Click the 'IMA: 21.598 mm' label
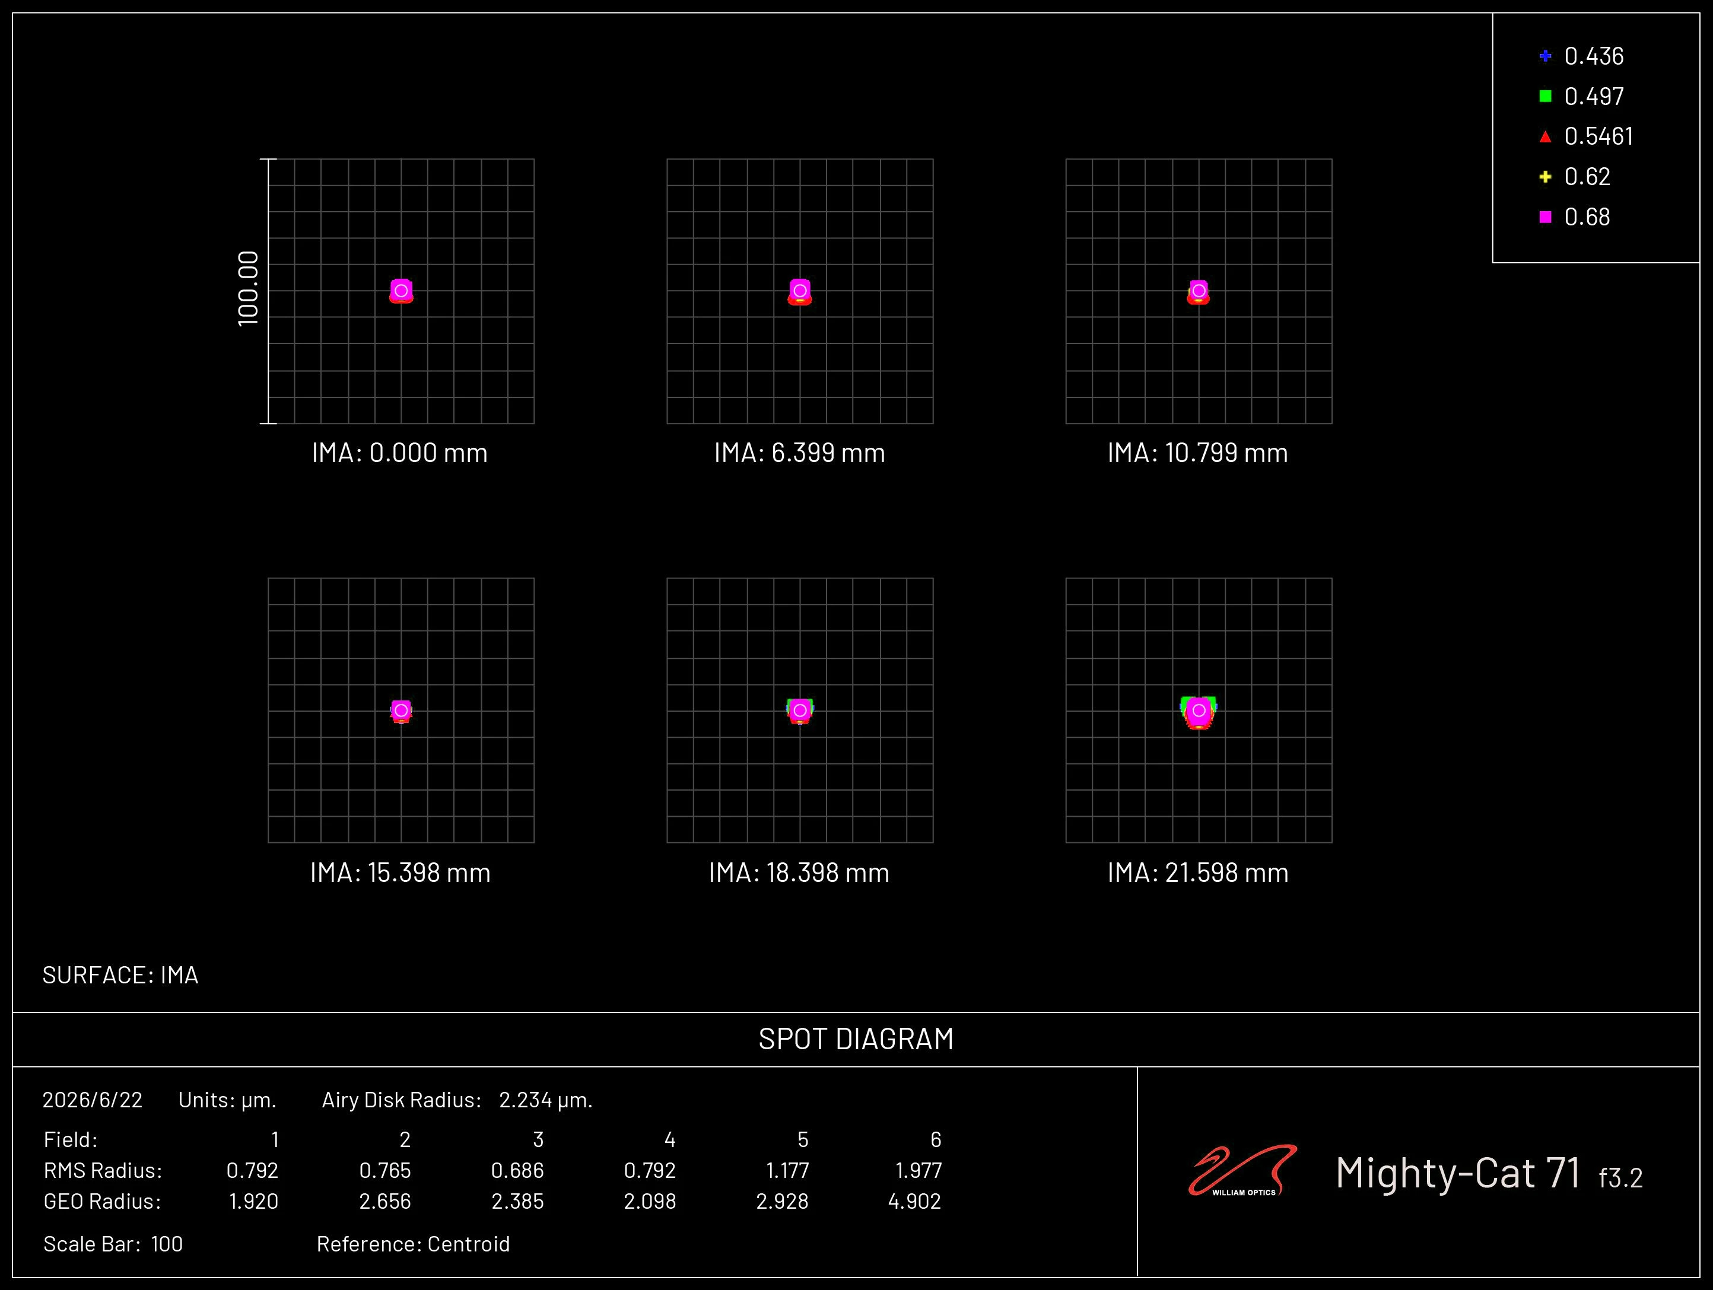 tap(1198, 872)
